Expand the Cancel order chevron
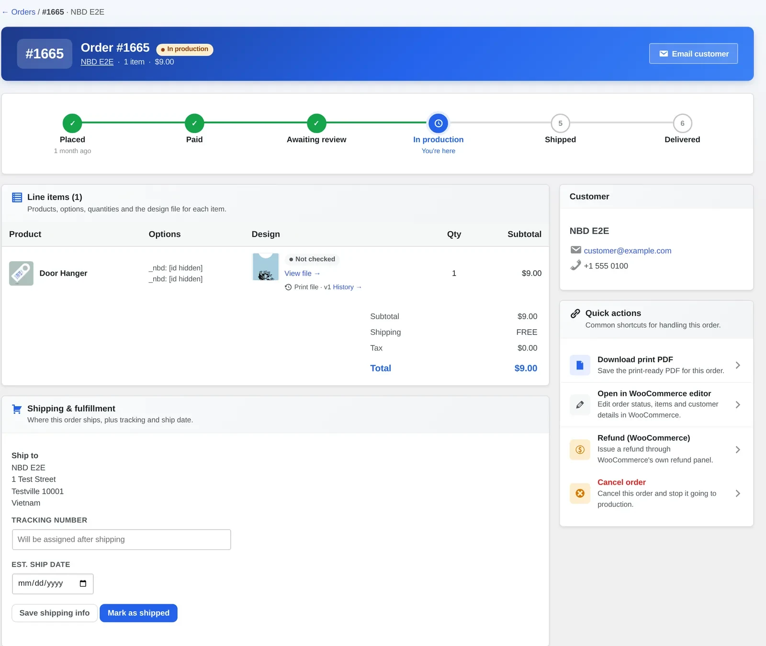Screen dimensions: 766x646 (738, 493)
